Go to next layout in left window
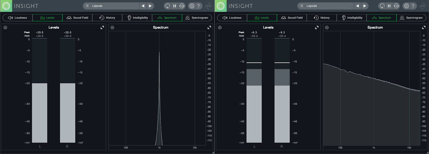429x154 pixels. [x=150, y=6]
